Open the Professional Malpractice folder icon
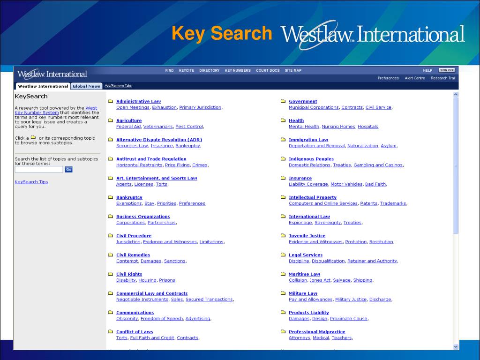 coord(283,331)
